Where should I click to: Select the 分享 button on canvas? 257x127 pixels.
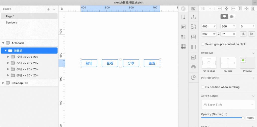tap(131, 63)
